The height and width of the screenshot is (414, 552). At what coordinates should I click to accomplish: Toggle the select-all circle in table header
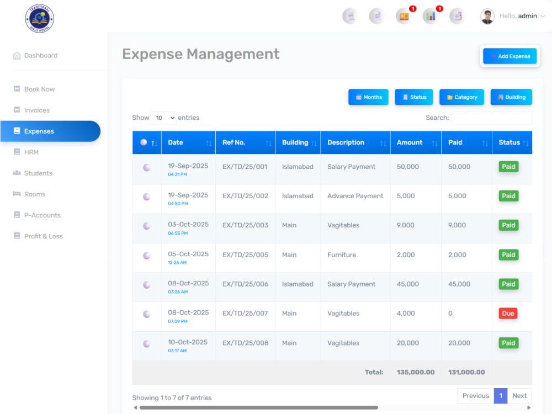(x=144, y=142)
